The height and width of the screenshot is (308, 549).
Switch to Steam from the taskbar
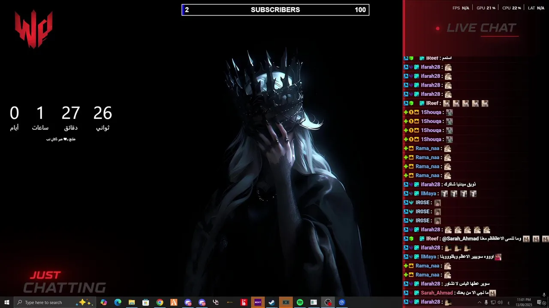(271, 302)
